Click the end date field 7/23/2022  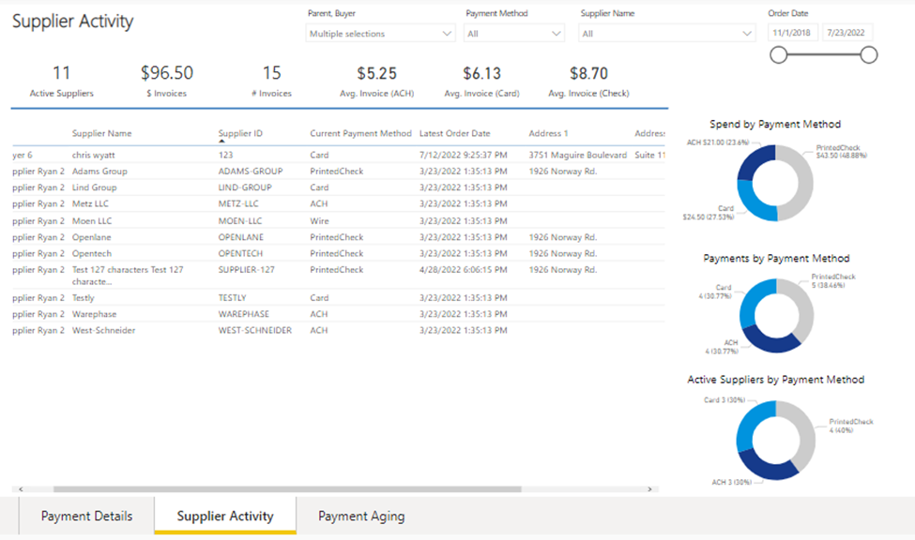pyautogui.click(x=846, y=33)
